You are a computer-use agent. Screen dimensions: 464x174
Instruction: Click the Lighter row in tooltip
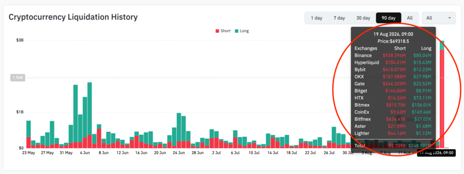tap(393, 134)
